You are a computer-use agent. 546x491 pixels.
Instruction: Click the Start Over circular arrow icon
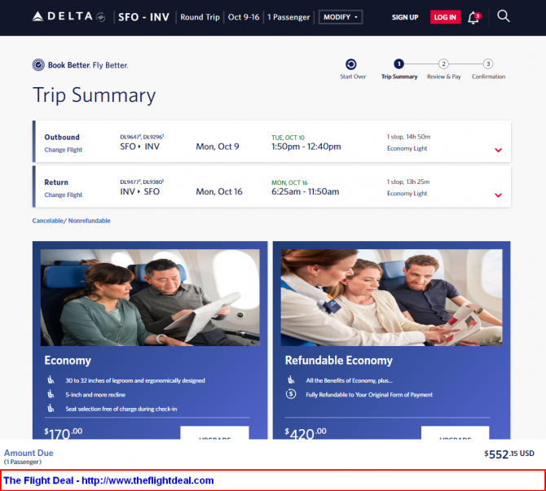[x=351, y=64]
